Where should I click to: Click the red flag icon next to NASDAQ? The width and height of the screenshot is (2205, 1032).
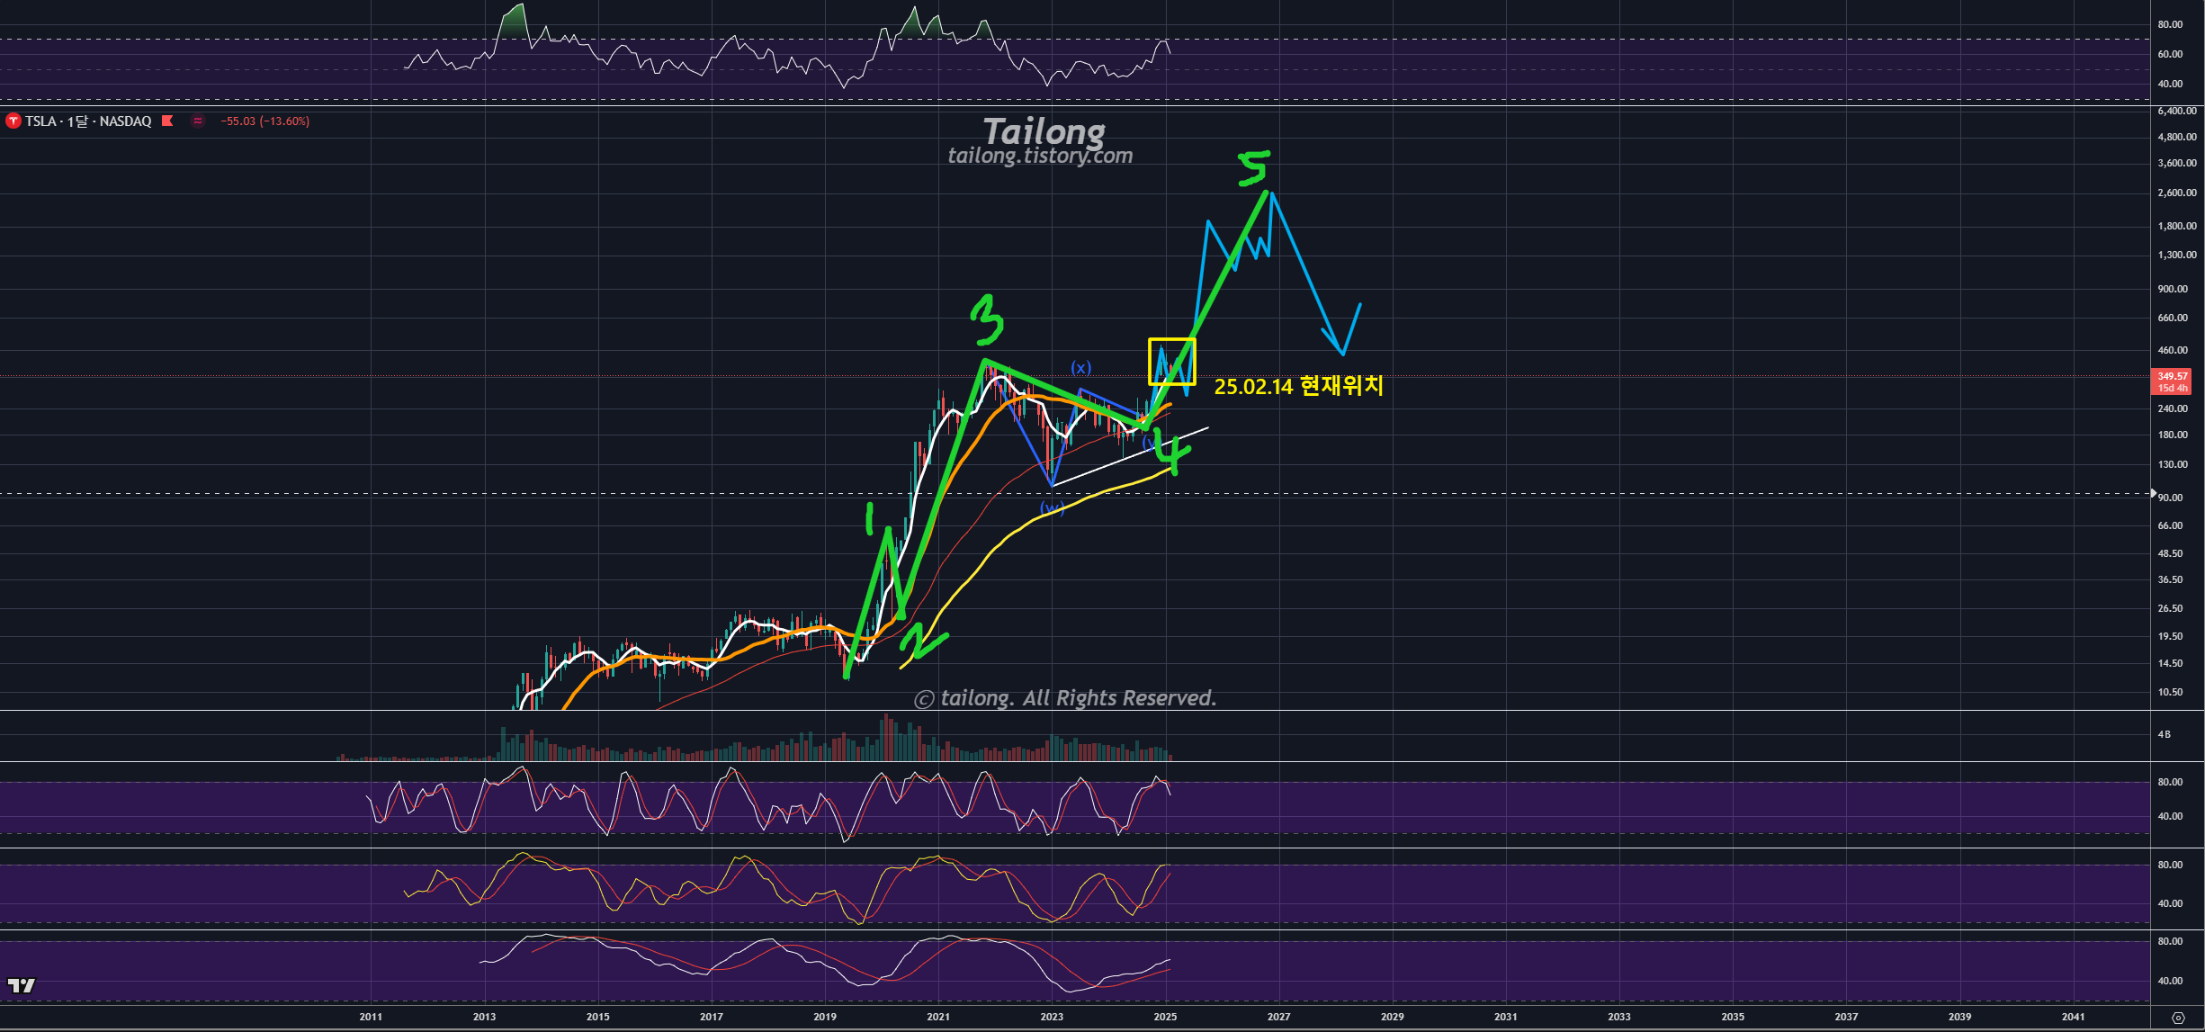pyautogui.click(x=167, y=121)
